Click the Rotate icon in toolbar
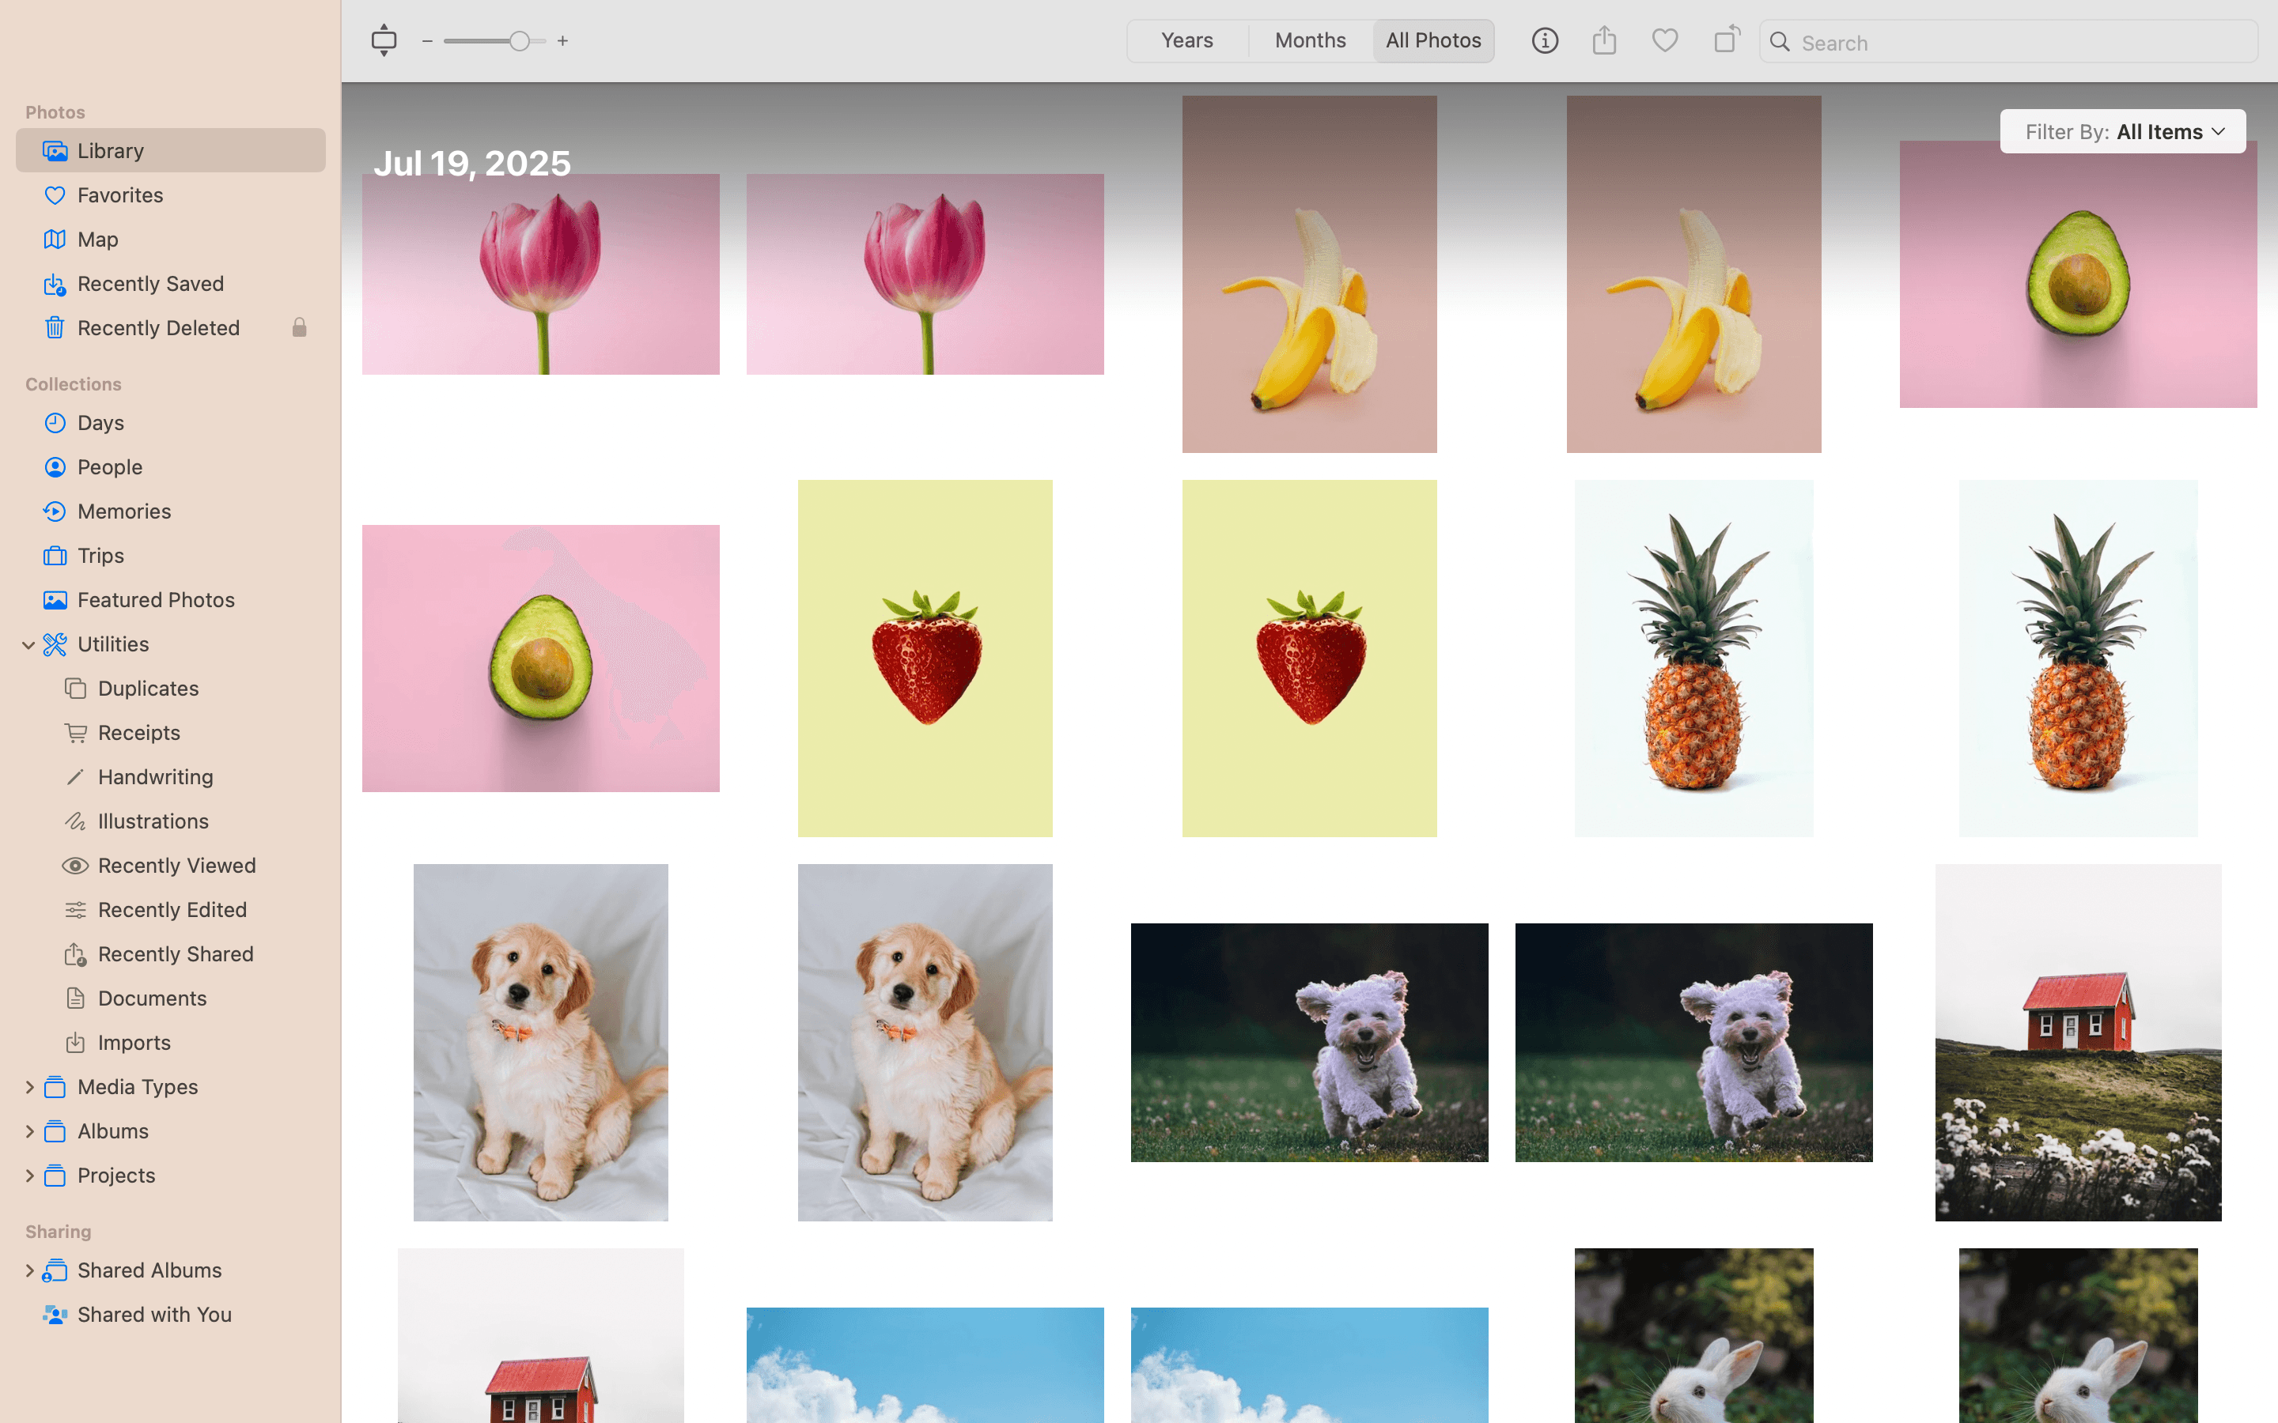This screenshot has height=1423, width=2278. tap(1725, 40)
